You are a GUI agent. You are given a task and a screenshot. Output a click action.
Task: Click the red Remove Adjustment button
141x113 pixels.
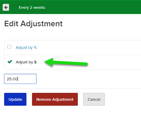[55, 99]
